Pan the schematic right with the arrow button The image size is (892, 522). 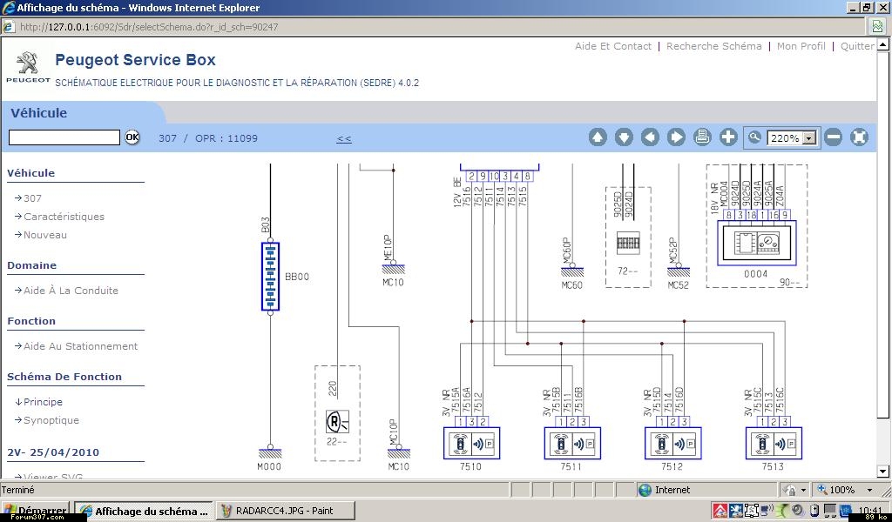[x=676, y=137]
